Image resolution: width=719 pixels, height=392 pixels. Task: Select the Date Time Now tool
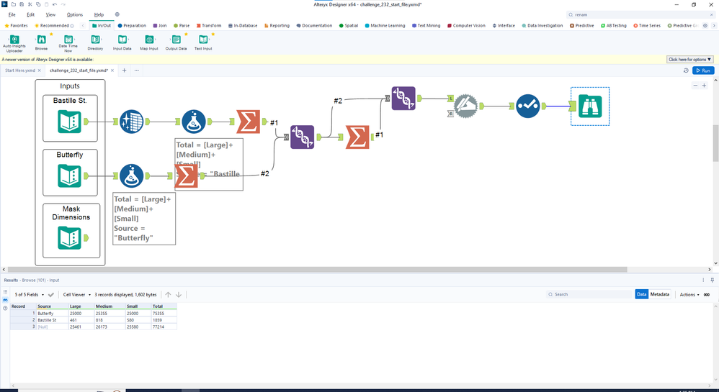tap(68, 42)
